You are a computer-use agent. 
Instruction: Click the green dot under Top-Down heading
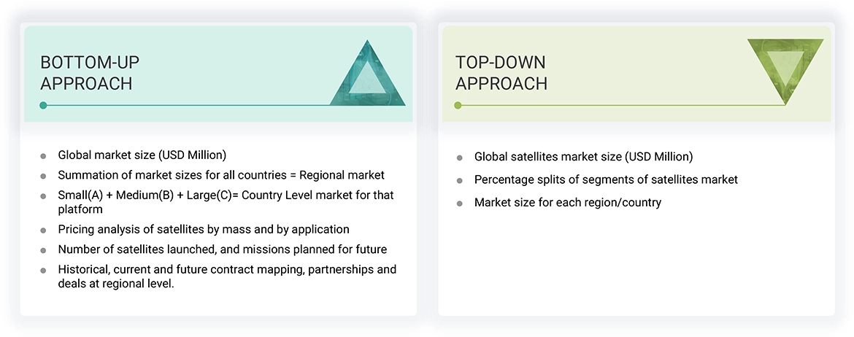coord(458,106)
